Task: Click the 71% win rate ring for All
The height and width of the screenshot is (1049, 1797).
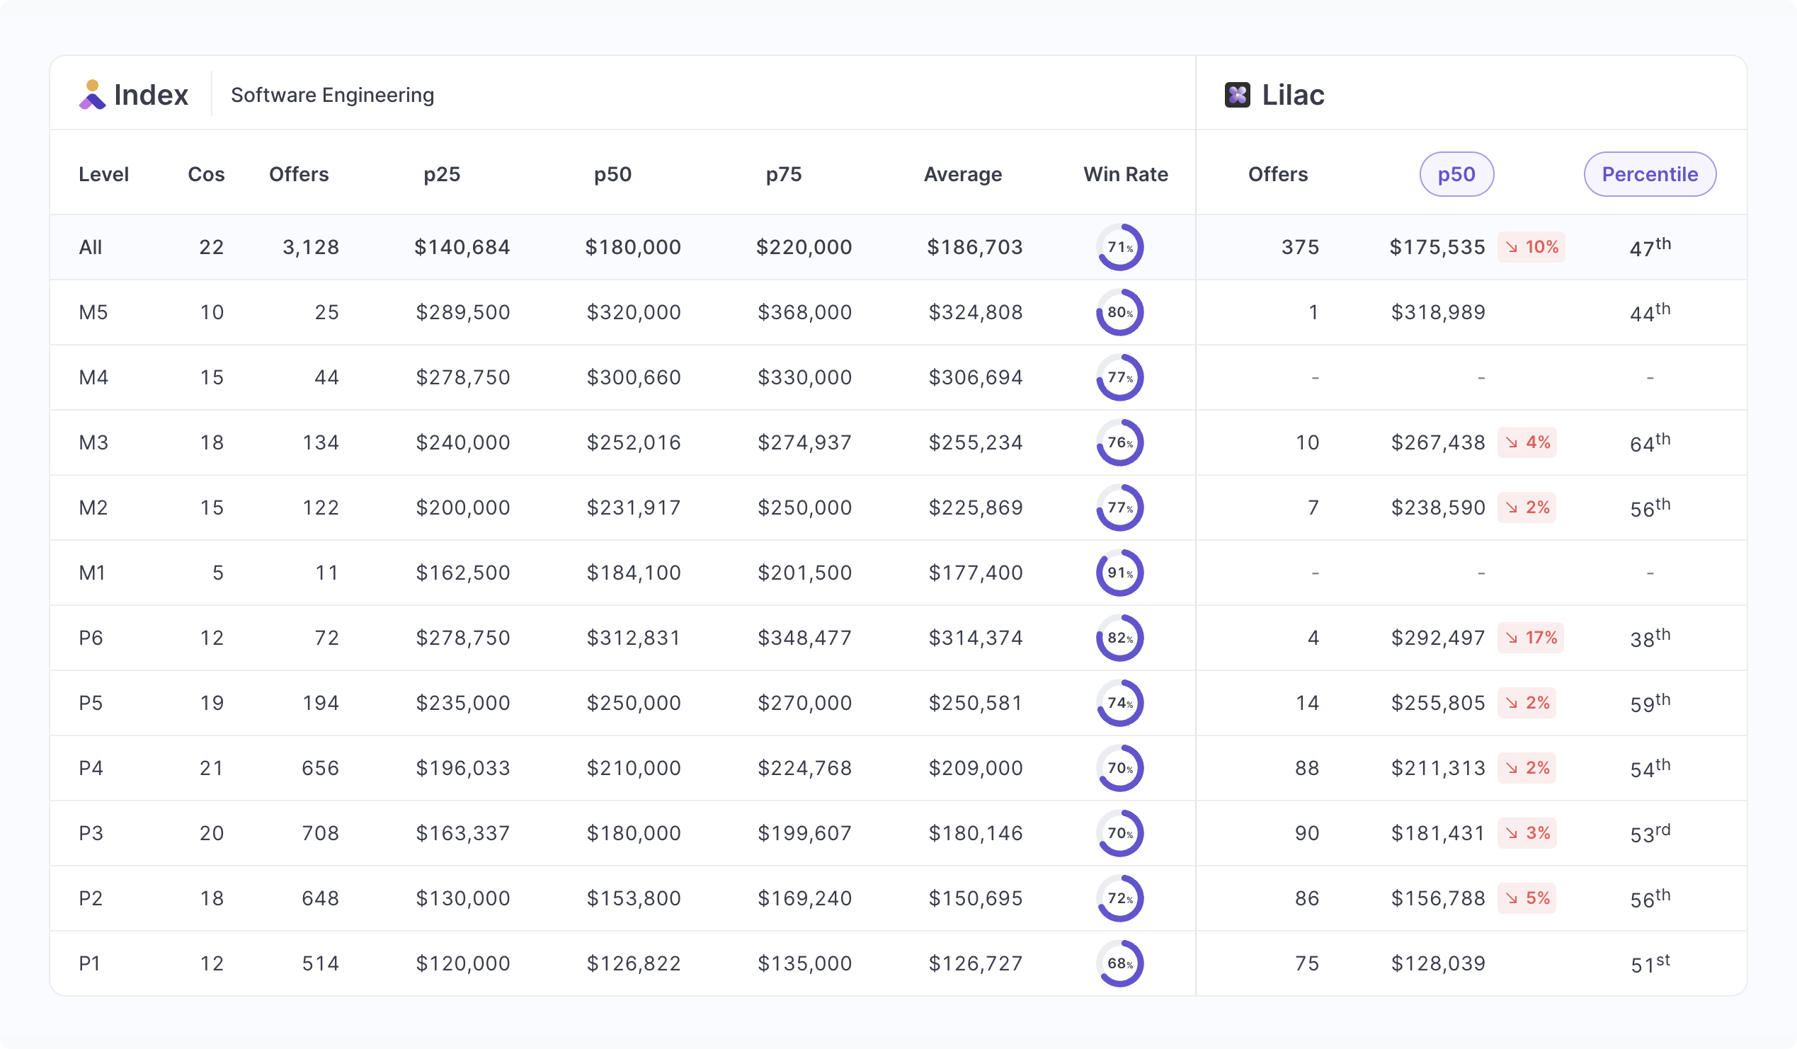Action: (x=1119, y=248)
